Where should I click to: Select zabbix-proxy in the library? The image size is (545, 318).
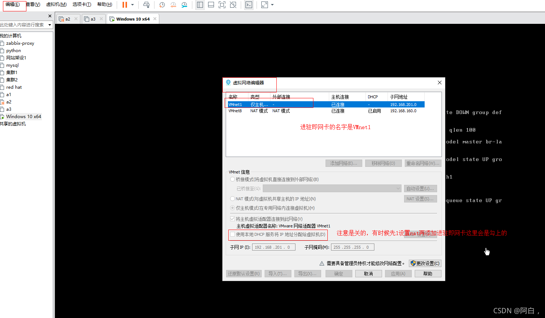(20, 43)
